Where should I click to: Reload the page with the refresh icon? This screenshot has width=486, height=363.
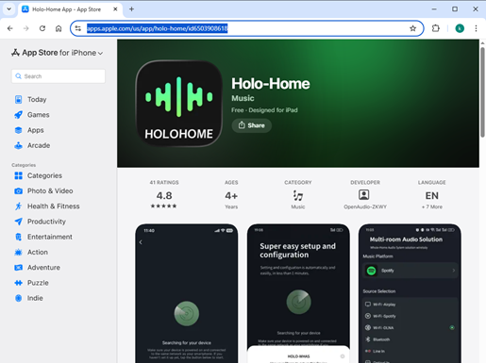[42, 28]
